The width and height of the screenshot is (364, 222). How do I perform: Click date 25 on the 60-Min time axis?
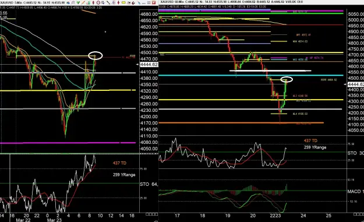tap(328, 216)
